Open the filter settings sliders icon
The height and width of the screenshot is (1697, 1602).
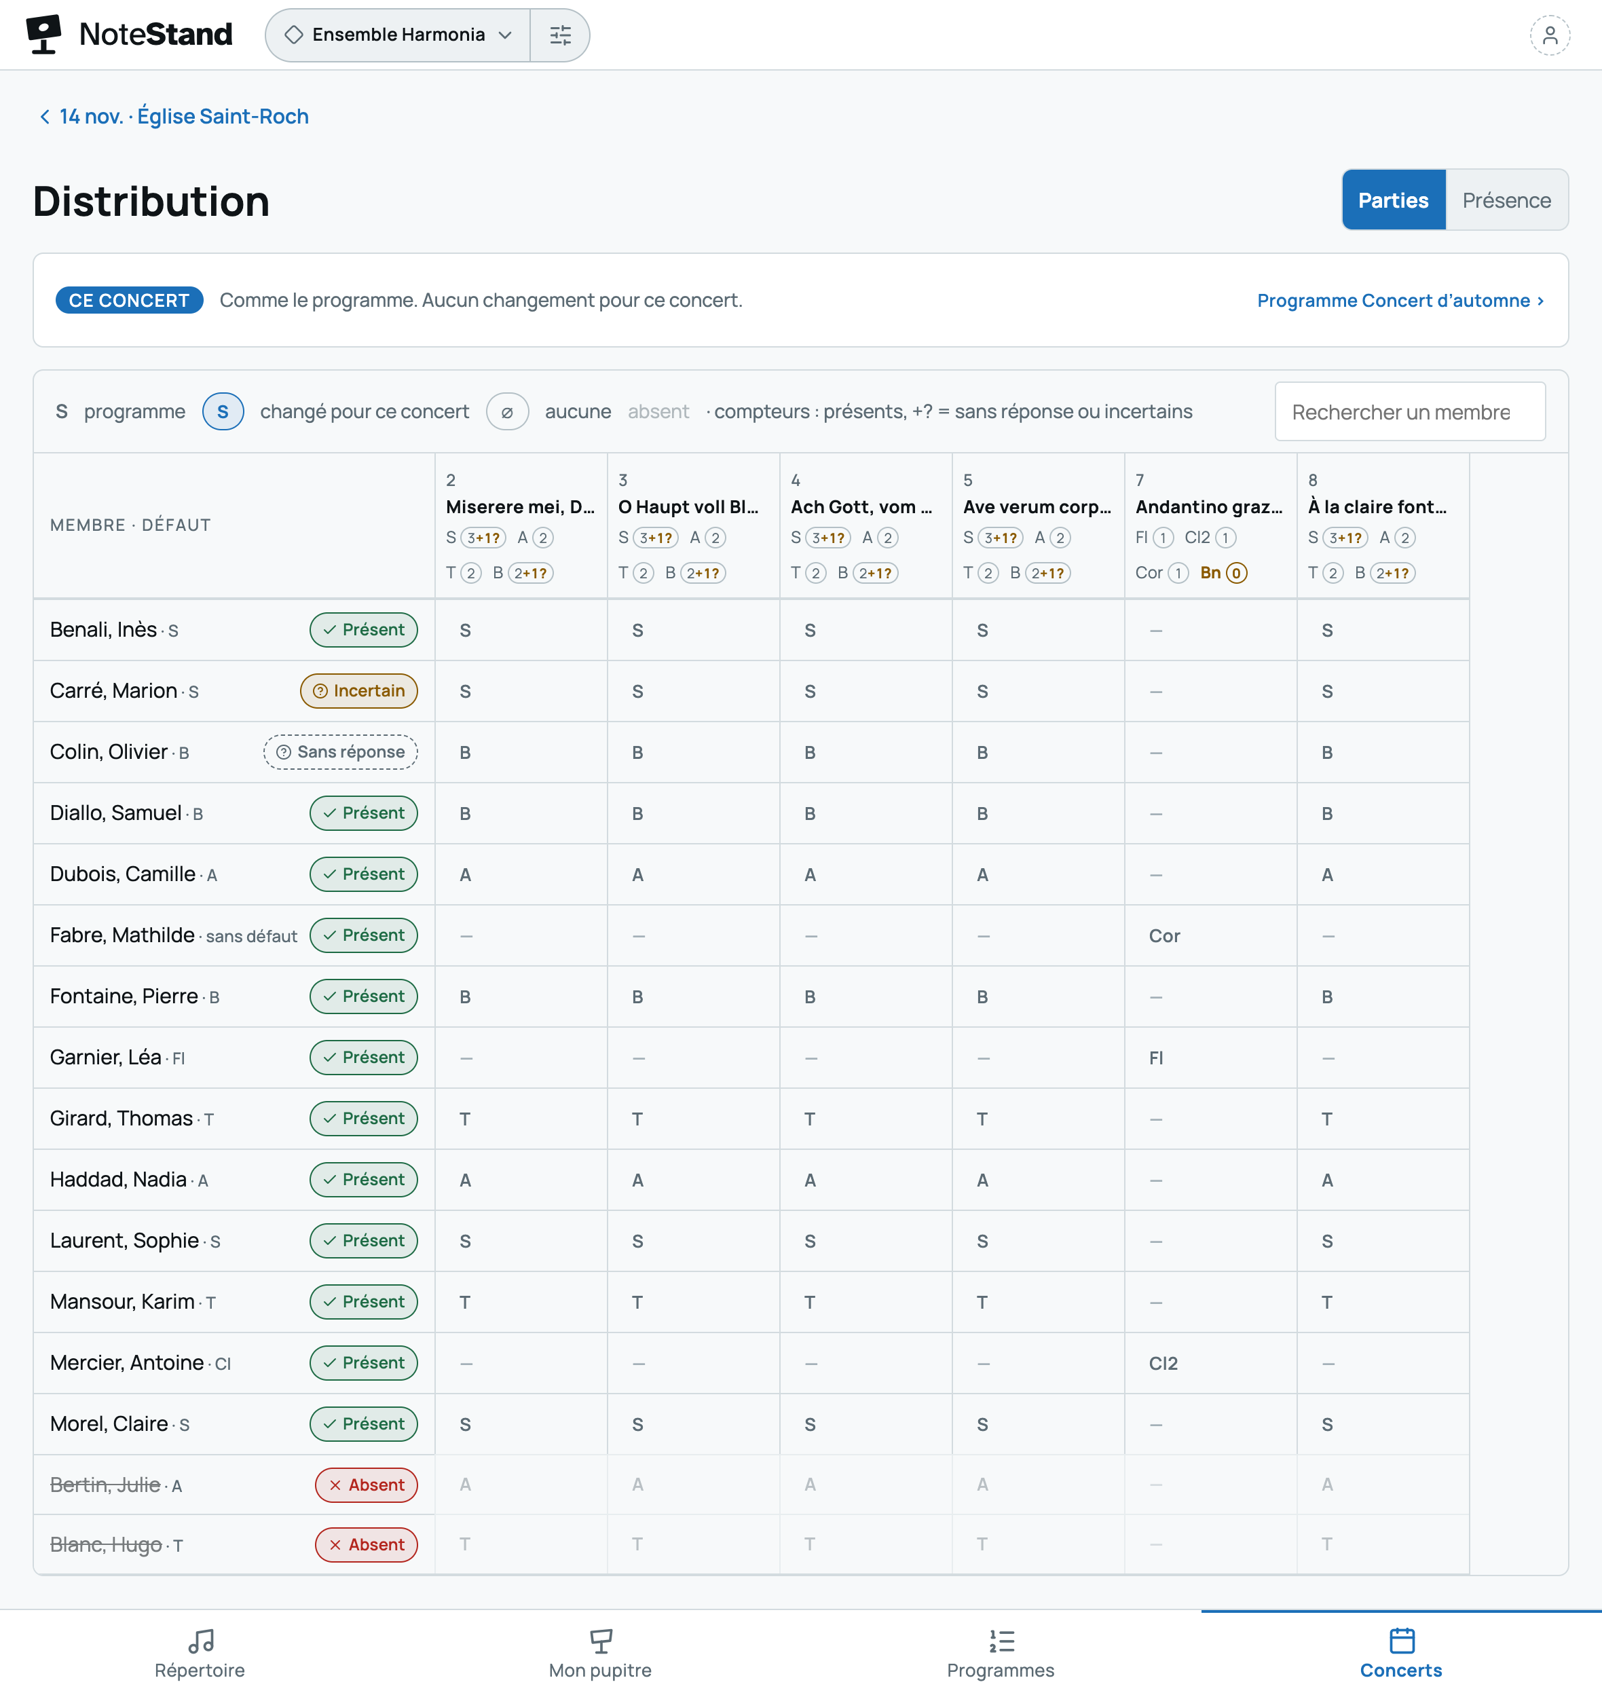tap(560, 35)
